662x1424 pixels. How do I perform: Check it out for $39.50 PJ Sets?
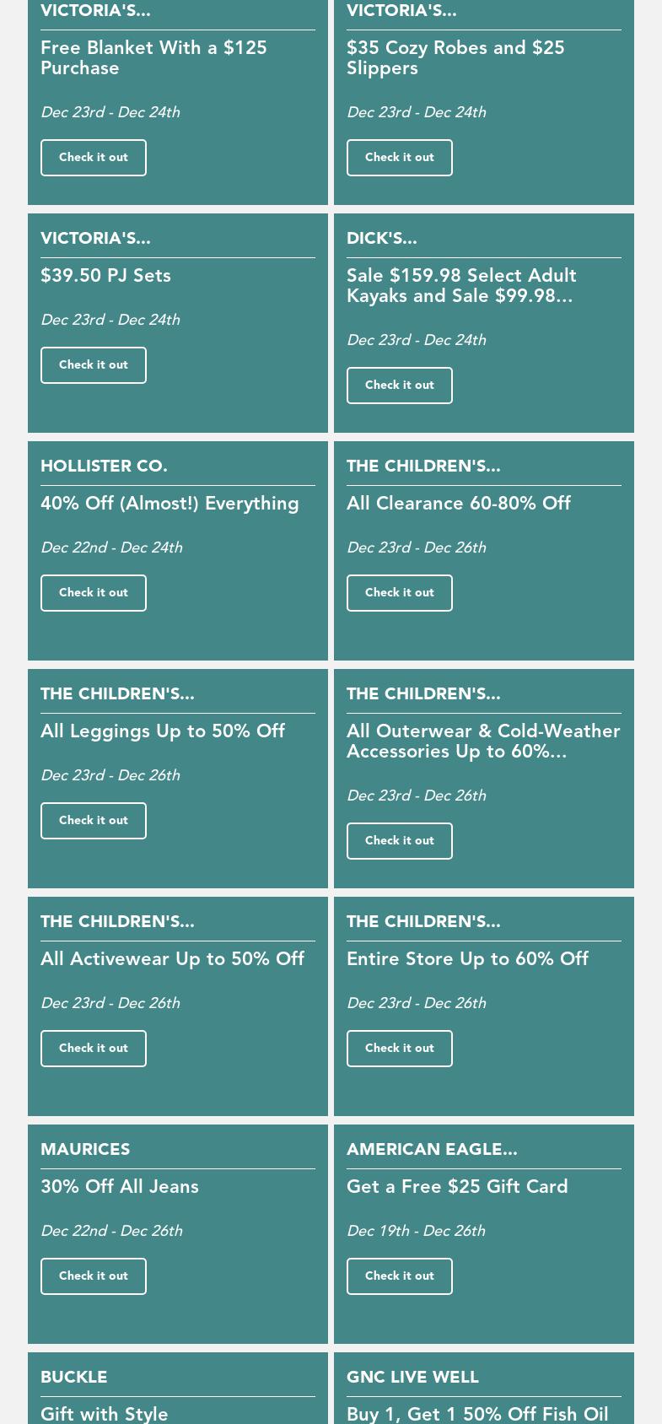93,364
